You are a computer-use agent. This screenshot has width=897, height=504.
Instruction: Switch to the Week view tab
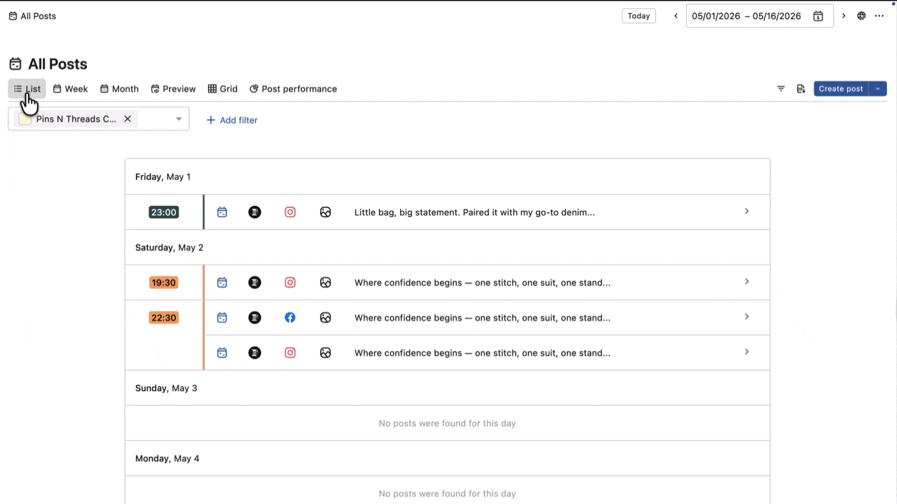[x=71, y=89]
